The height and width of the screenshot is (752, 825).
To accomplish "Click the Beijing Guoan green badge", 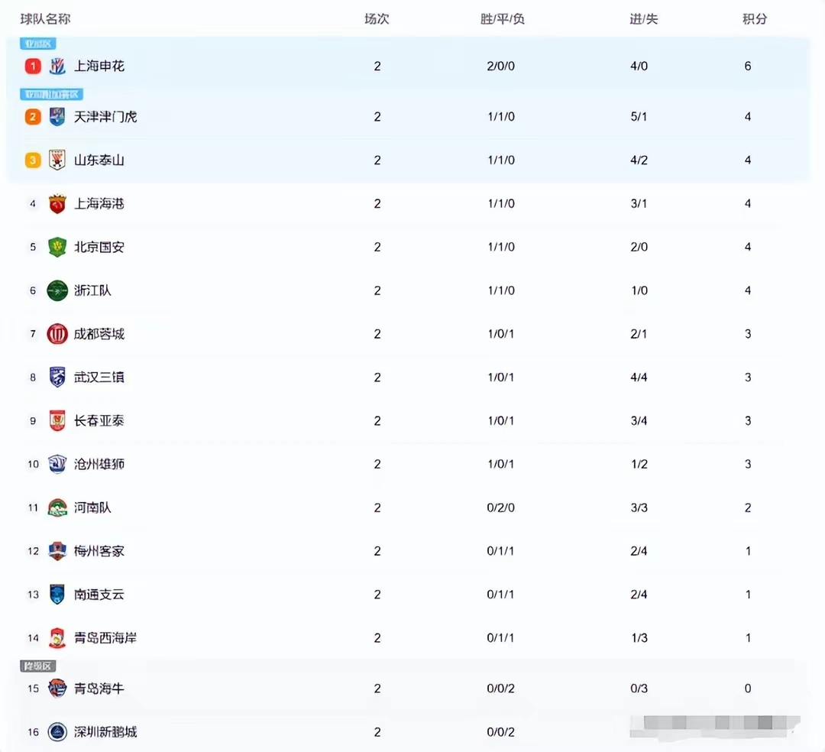I will (57, 247).
